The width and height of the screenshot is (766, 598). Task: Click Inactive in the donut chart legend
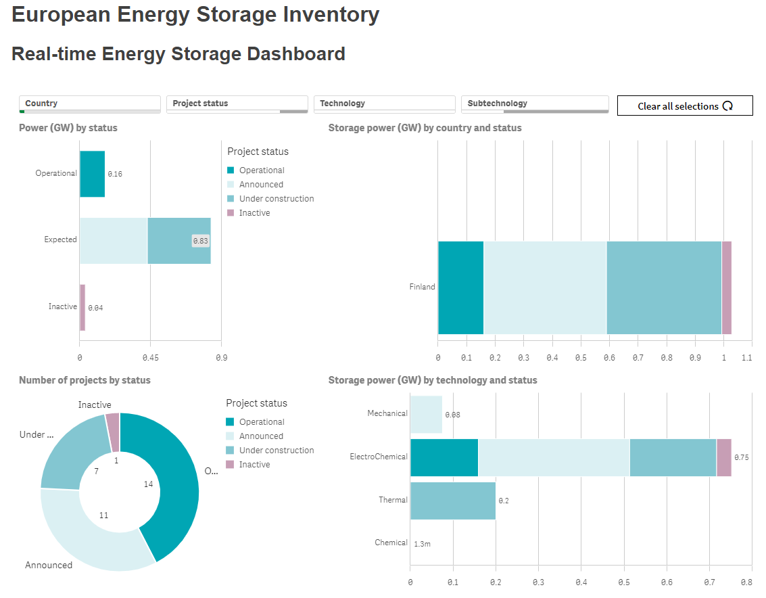[x=254, y=465]
